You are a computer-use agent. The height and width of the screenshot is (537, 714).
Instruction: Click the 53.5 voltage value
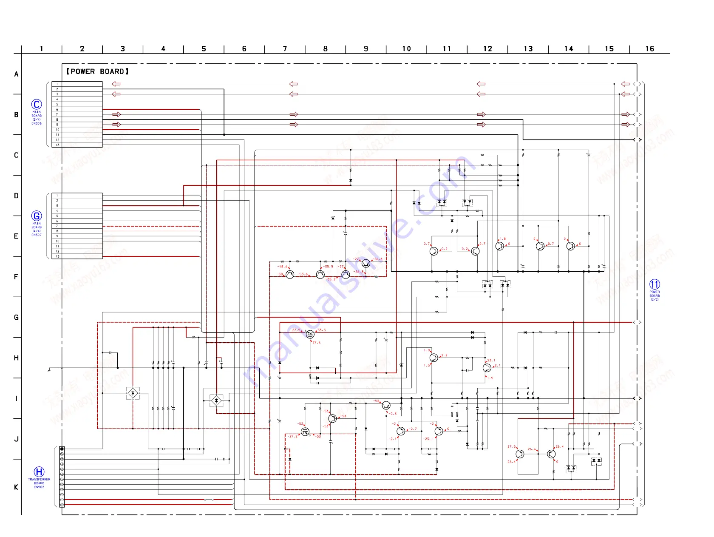point(322,330)
